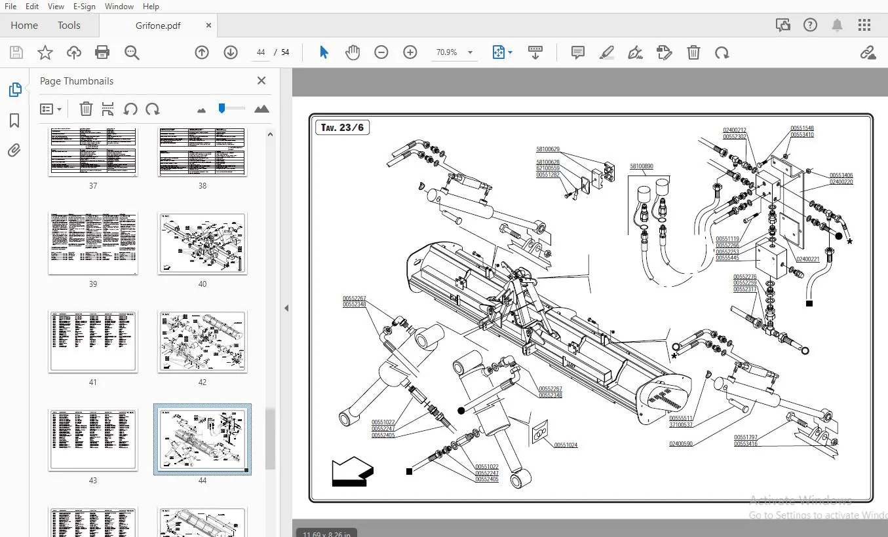Switch to the Tools tab
The image size is (888, 537).
pyautogui.click(x=69, y=26)
